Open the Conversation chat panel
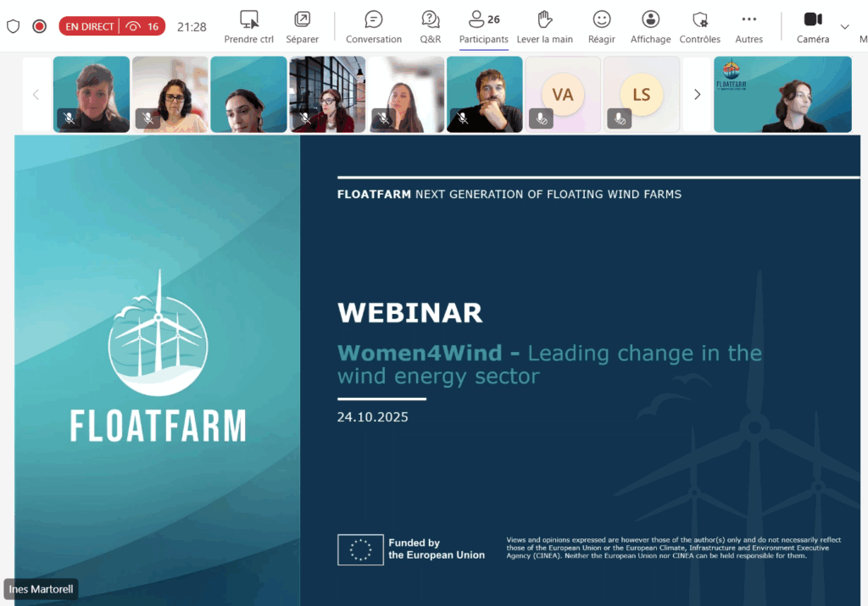Screen dimensions: 868x606 point(373,26)
